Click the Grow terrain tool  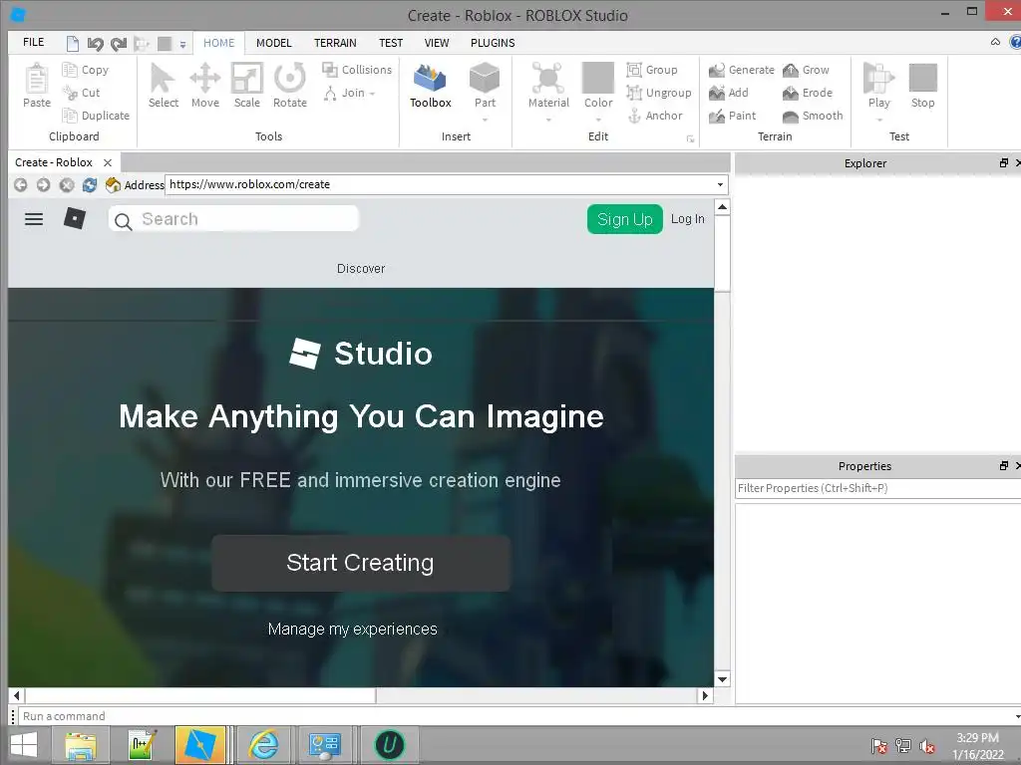point(806,70)
